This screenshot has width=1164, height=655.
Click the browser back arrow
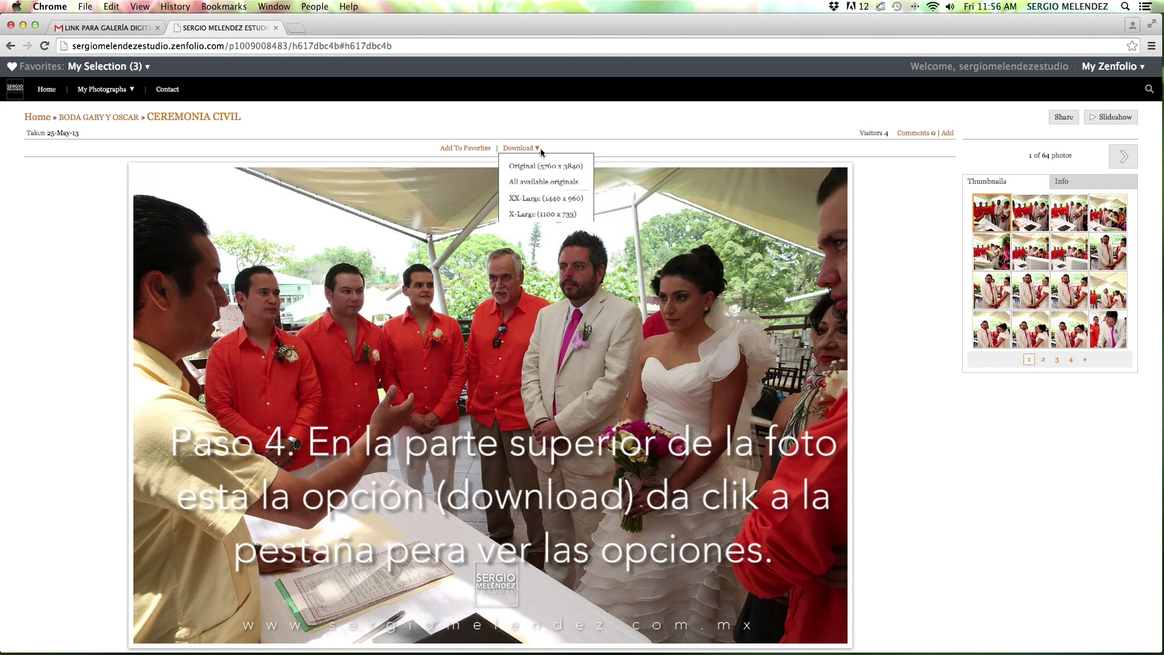tap(10, 45)
